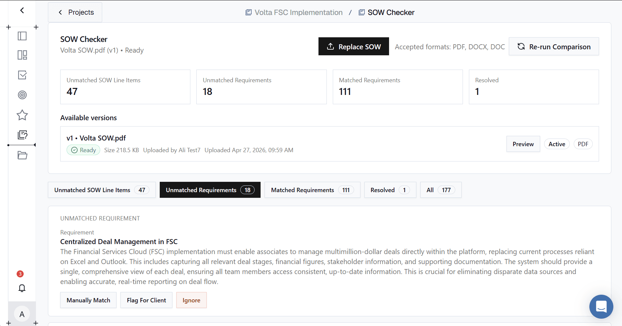Click the 'UNMATCHED REQUIREMENT' label

pyautogui.click(x=100, y=218)
